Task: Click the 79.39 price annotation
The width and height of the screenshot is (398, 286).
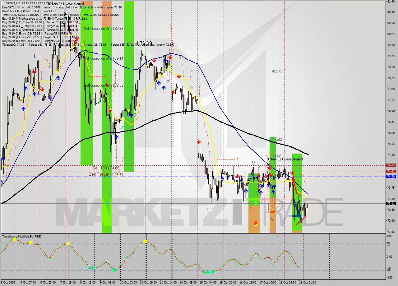Action: 146,43
